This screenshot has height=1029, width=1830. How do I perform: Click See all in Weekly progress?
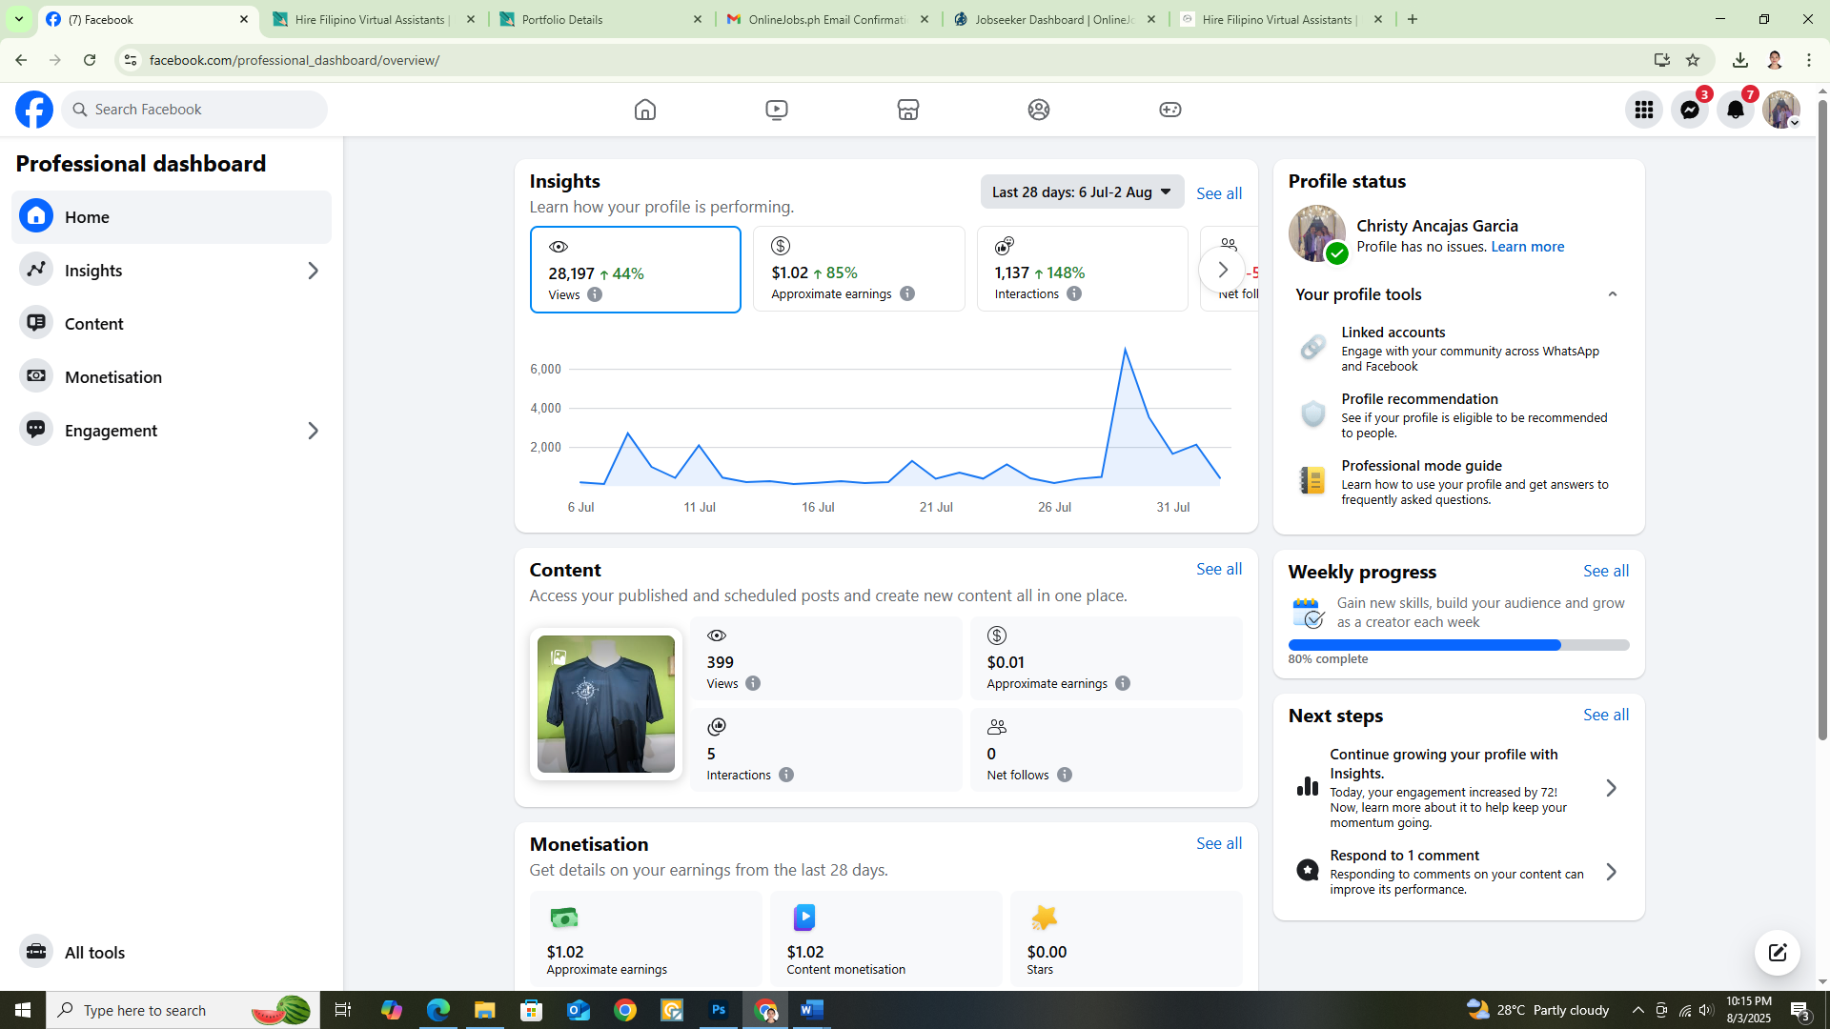point(1605,571)
